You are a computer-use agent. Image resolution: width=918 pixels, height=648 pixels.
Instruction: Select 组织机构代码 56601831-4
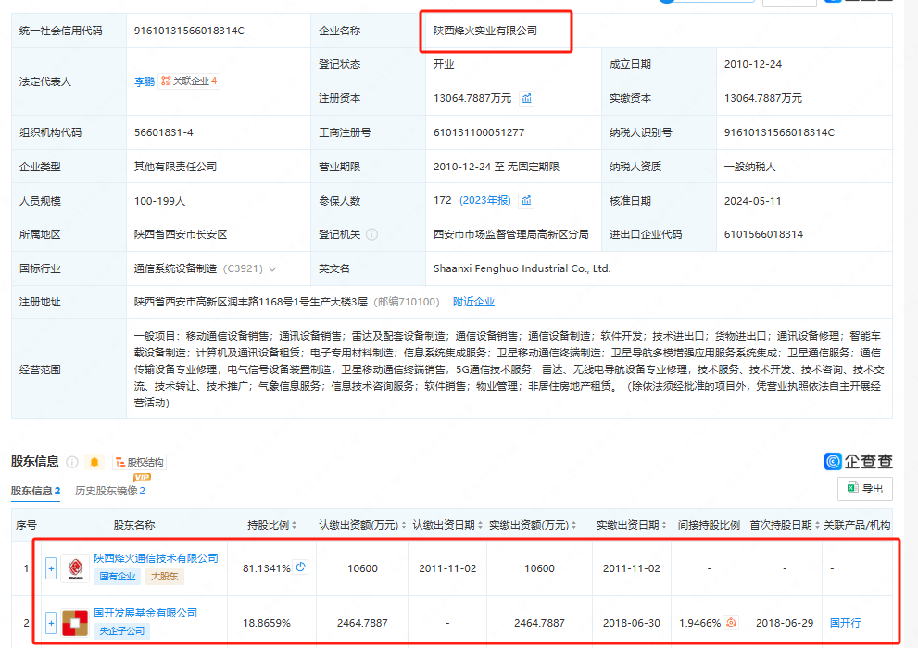[x=163, y=132]
